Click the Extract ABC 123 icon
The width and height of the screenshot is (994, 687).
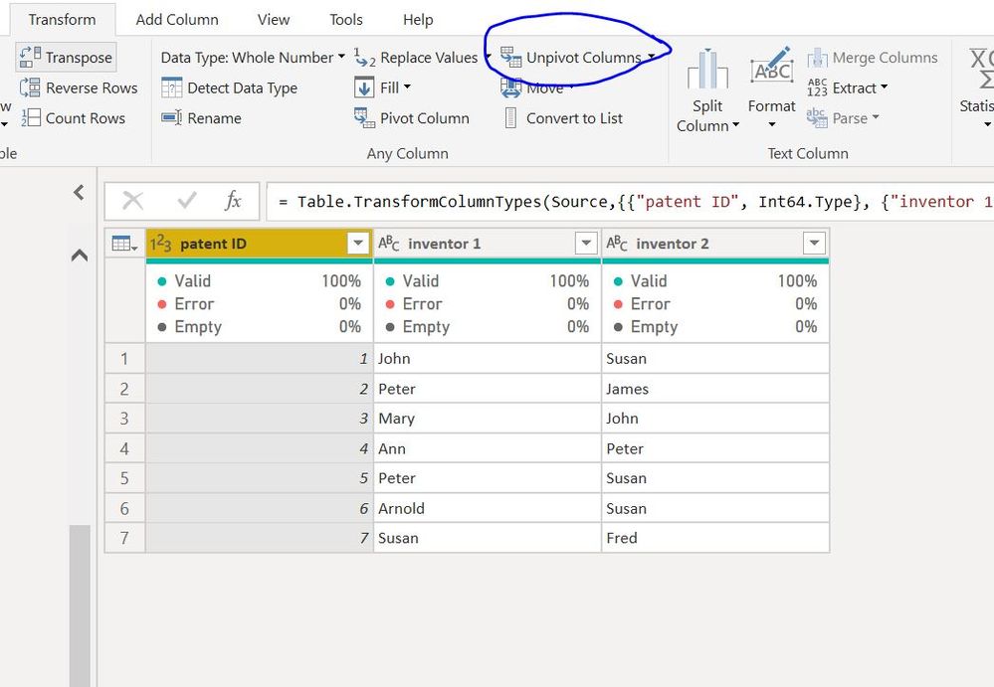817,87
